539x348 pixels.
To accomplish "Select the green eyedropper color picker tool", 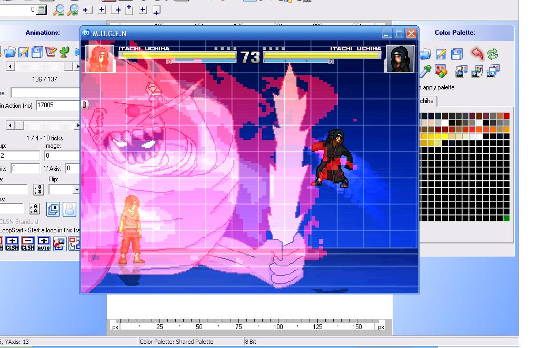I will click(425, 71).
